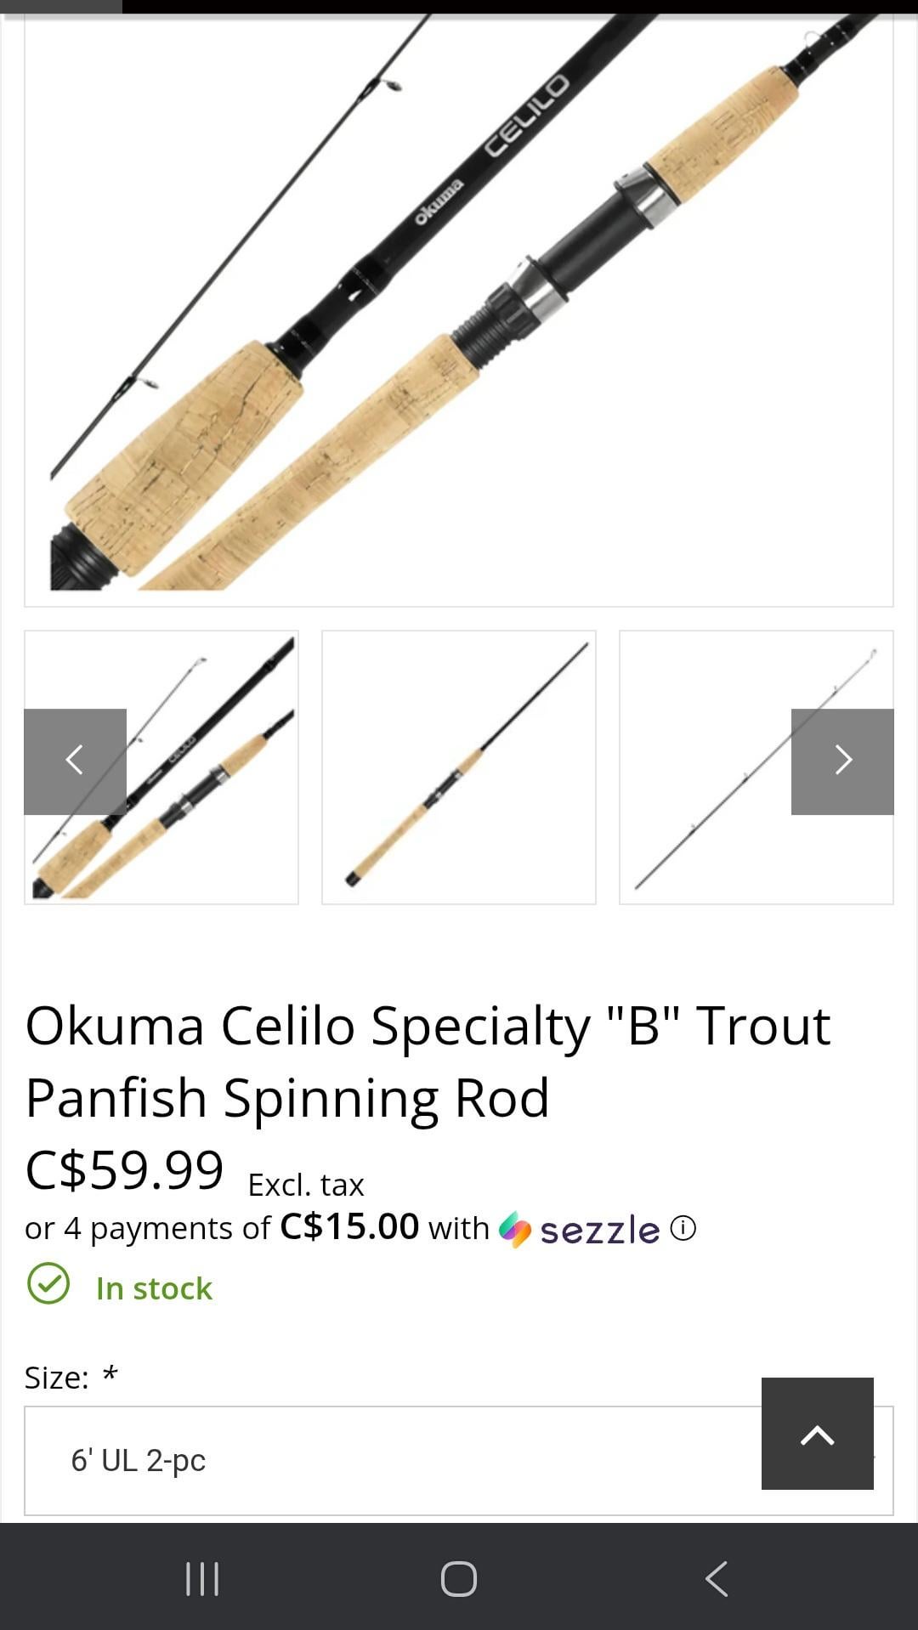Tap the Okuma Celilo Specialty product title

tap(428, 1061)
